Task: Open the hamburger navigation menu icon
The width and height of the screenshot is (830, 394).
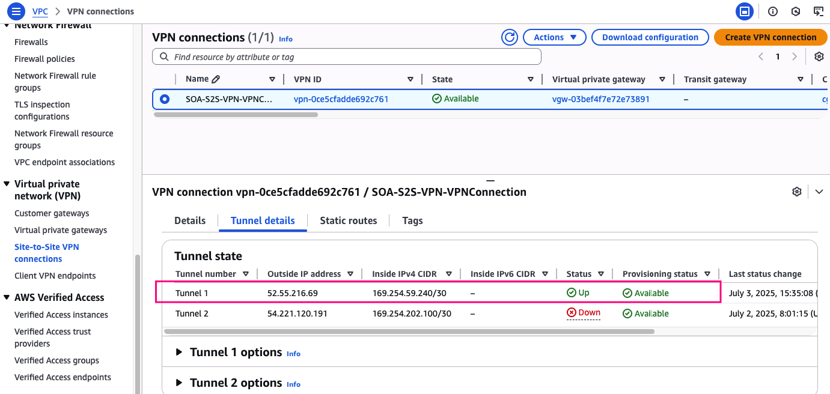Action: pyautogui.click(x=16, y=11)
